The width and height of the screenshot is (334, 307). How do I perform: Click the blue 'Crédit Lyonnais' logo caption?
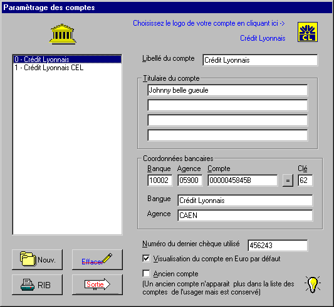(x=263, y=38)
